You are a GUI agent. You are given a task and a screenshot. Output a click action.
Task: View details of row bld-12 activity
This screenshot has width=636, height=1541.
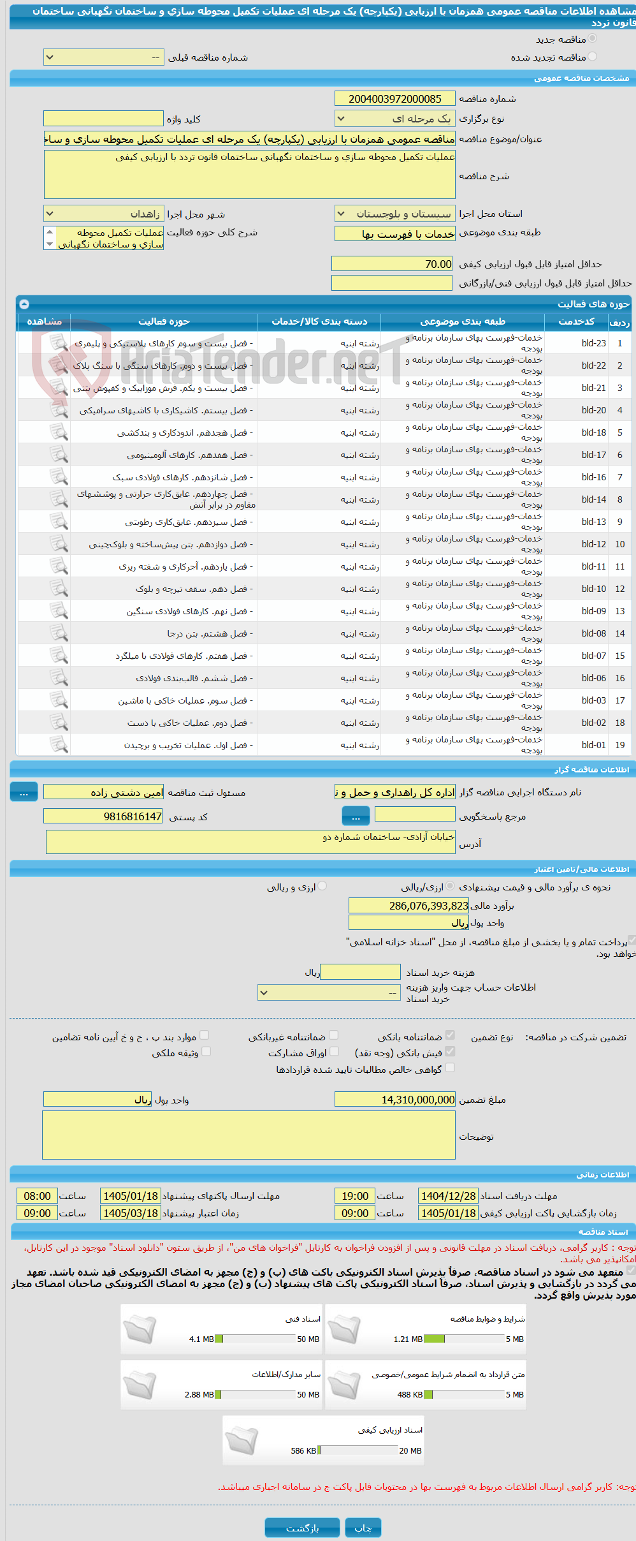click(59, 544)
